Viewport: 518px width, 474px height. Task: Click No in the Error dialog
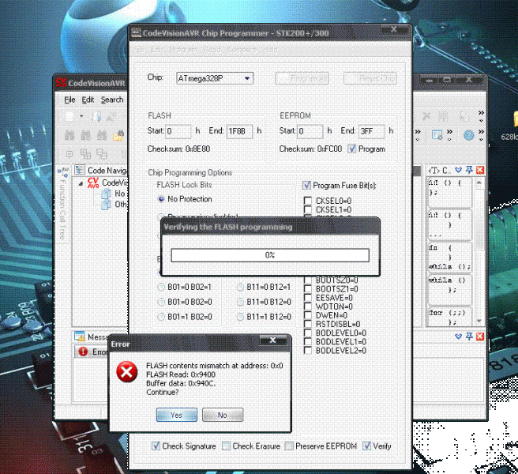coord(223,416)
